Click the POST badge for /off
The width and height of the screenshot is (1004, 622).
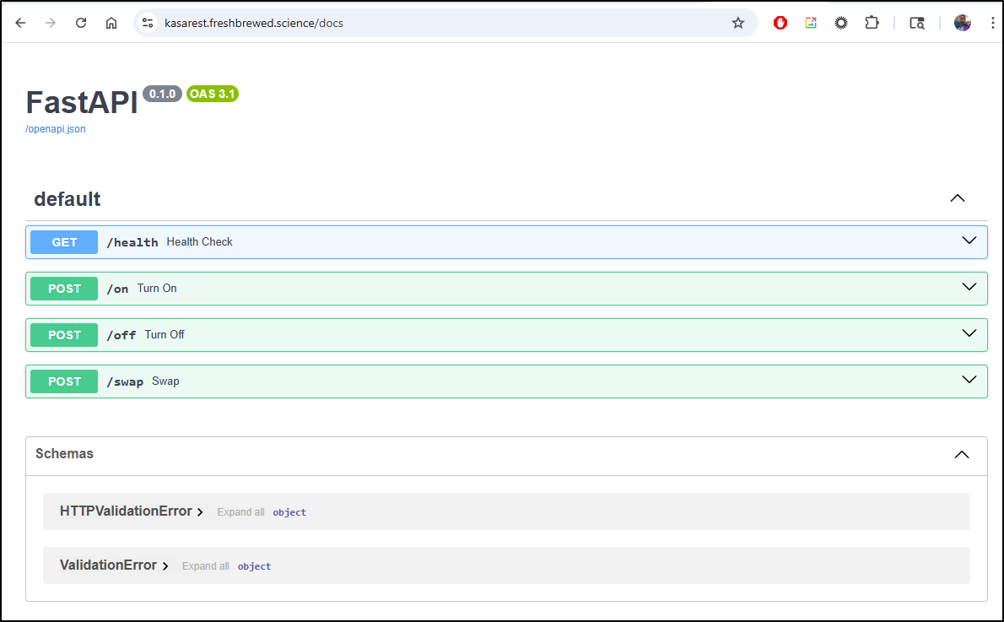(64, 335)
